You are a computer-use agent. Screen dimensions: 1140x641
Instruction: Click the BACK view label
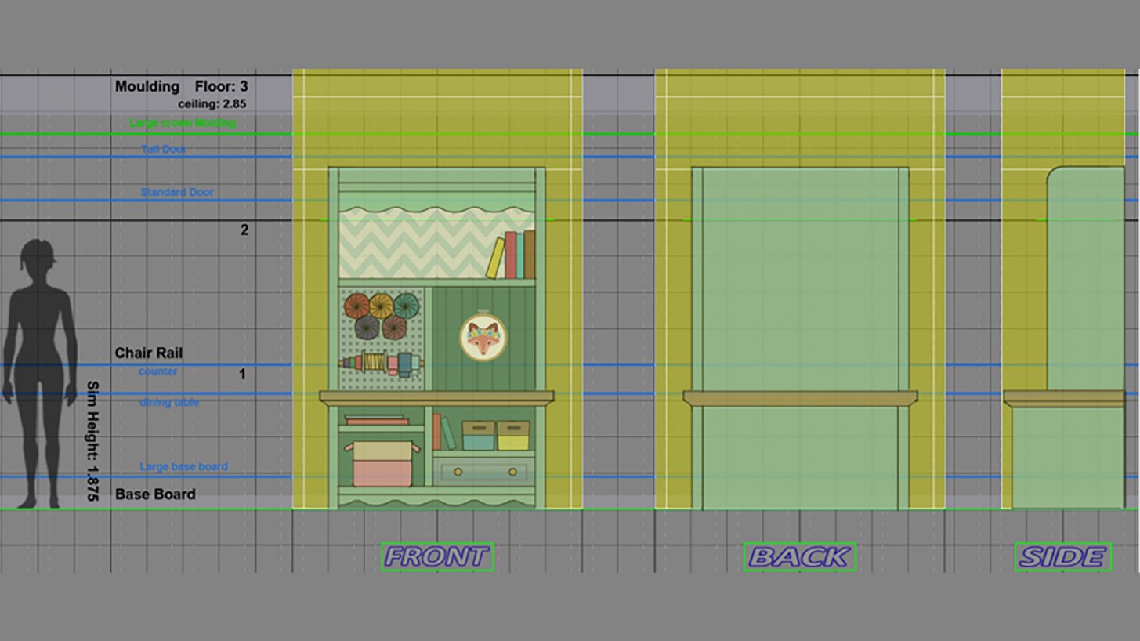(799, 556)
